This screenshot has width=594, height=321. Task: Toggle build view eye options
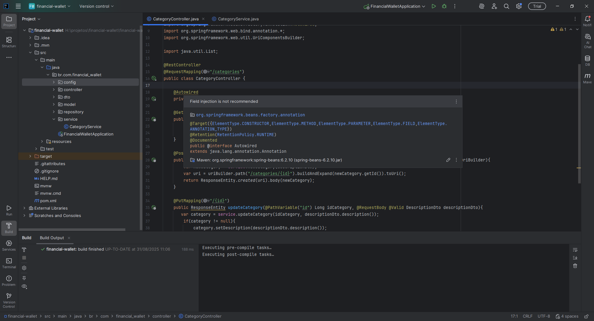pos(24,286)
